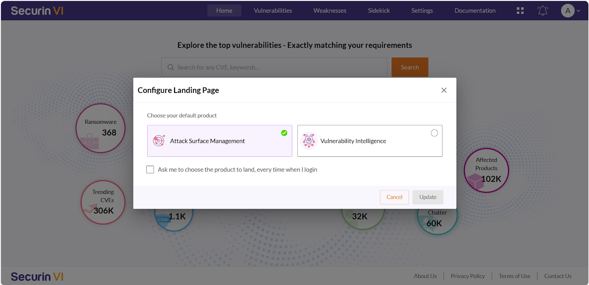The width and height of the screenshot is (589, 285).
Task: Click the orange Search button
Action: tap(410, 67)
